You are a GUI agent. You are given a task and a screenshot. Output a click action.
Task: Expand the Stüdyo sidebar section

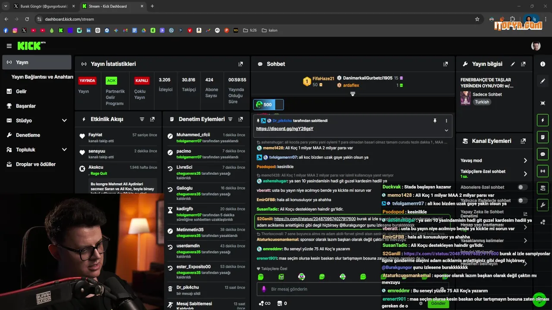pyautogui.click(x=64, y=121)
